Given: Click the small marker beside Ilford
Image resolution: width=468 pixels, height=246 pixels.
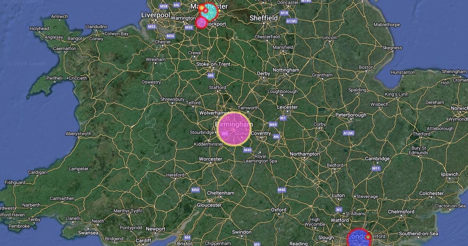Looking at the screenshot, I should tap(368, 237).
